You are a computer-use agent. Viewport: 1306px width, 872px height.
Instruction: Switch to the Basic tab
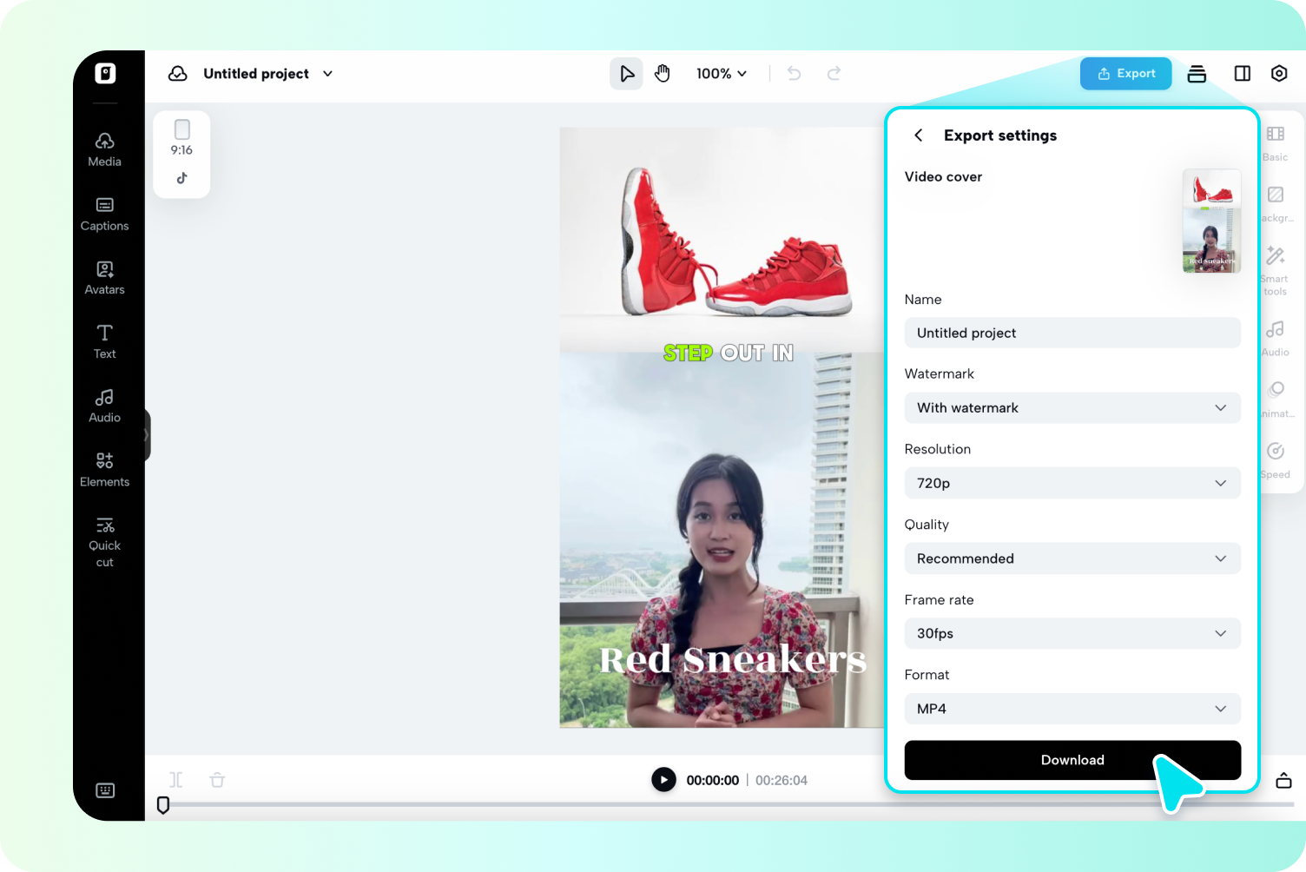1275,143
